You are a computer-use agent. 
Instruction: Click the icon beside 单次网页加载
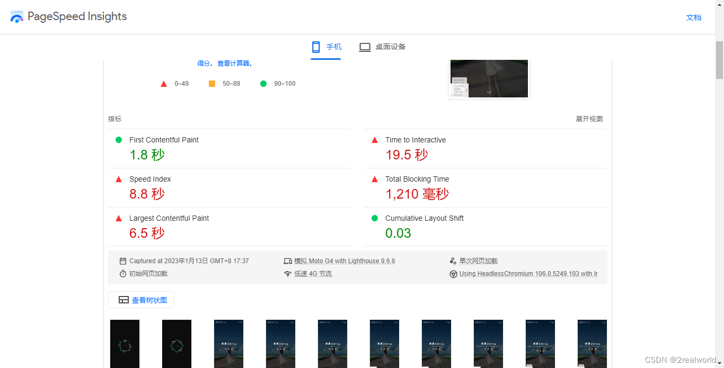[x=453, y=261]
